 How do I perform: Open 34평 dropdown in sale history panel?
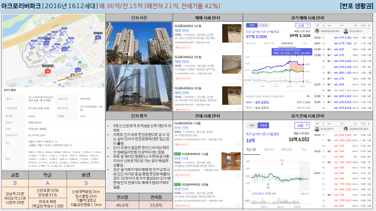[x=303, y=25]
